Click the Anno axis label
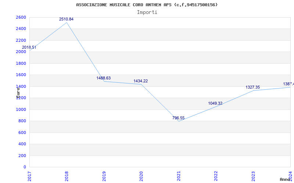The width and height of the screenshot is (294, 183). pyautogui.click(x=285, y=179)
